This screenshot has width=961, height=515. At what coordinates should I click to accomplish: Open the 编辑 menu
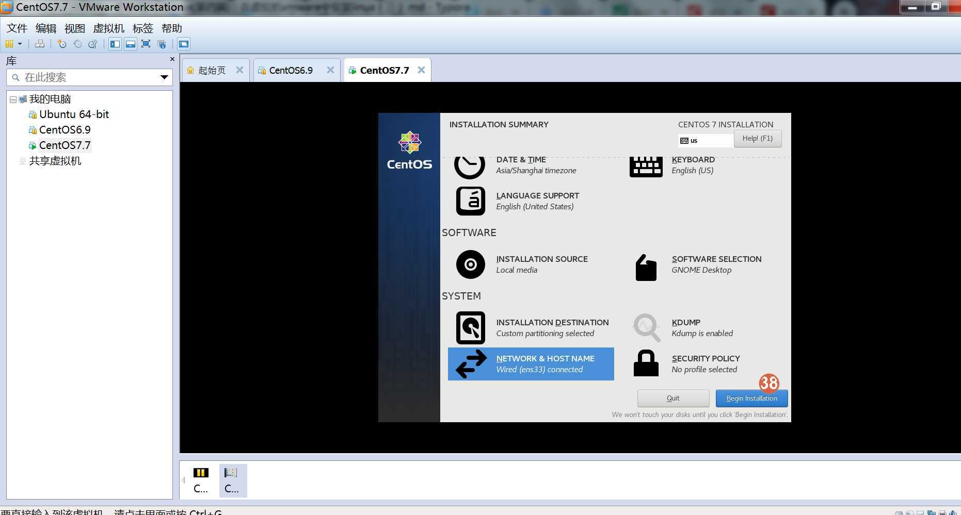coord(46,28)
